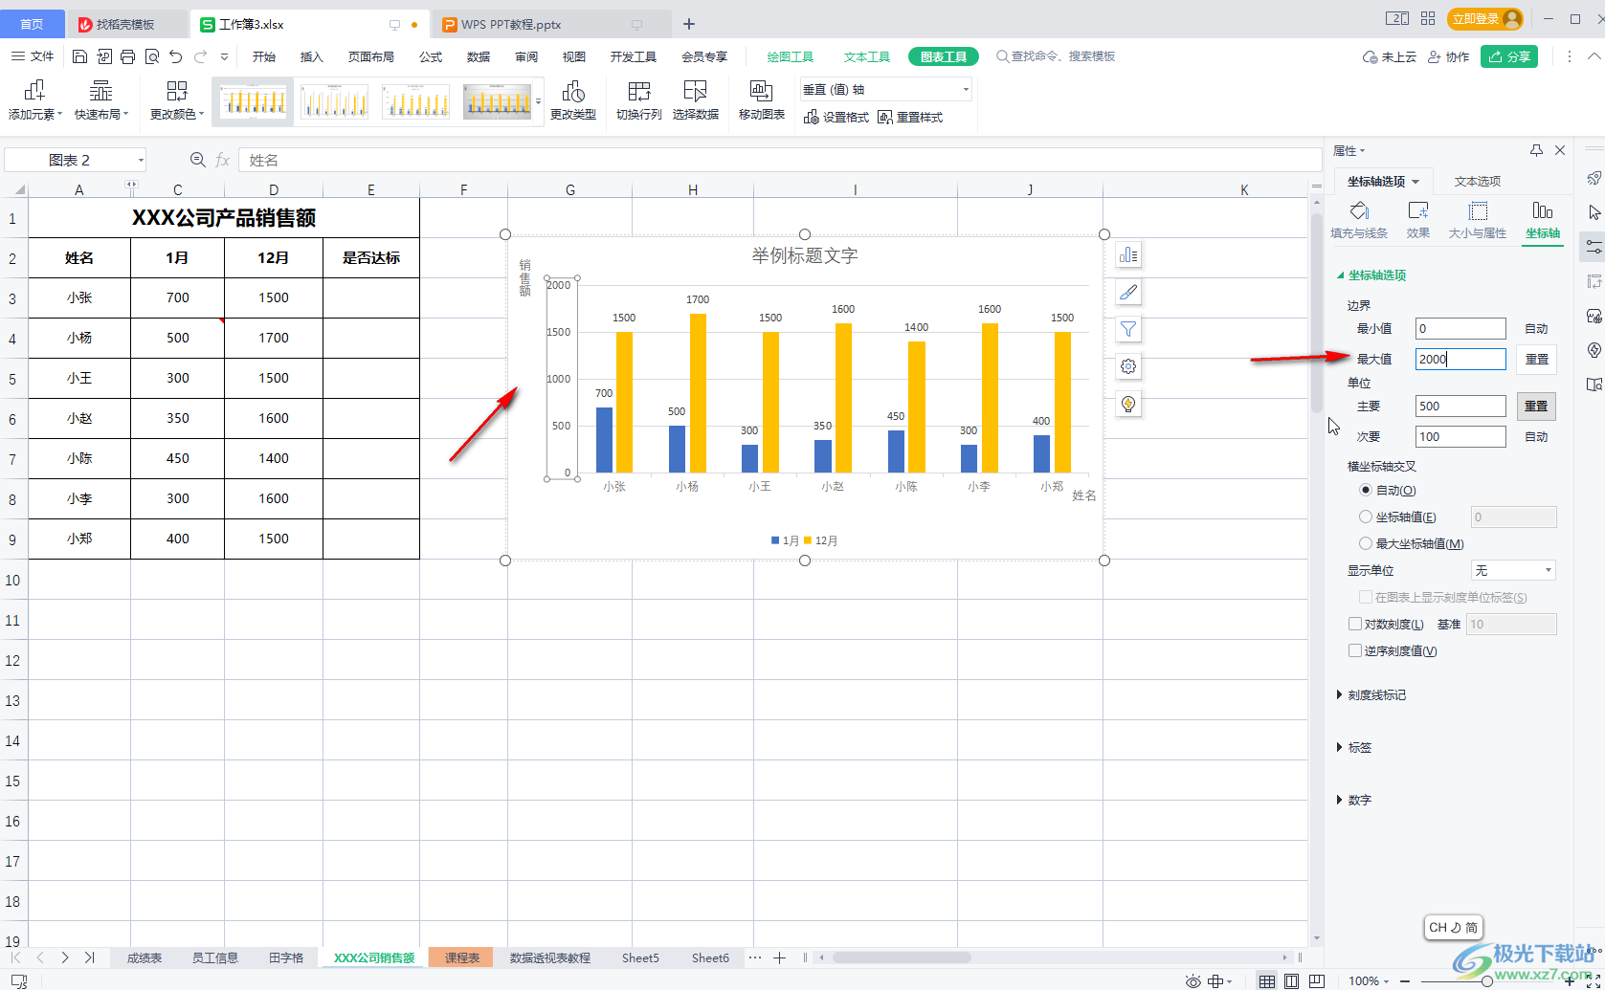Pin the properties panel

click(x=1536, y=150)
